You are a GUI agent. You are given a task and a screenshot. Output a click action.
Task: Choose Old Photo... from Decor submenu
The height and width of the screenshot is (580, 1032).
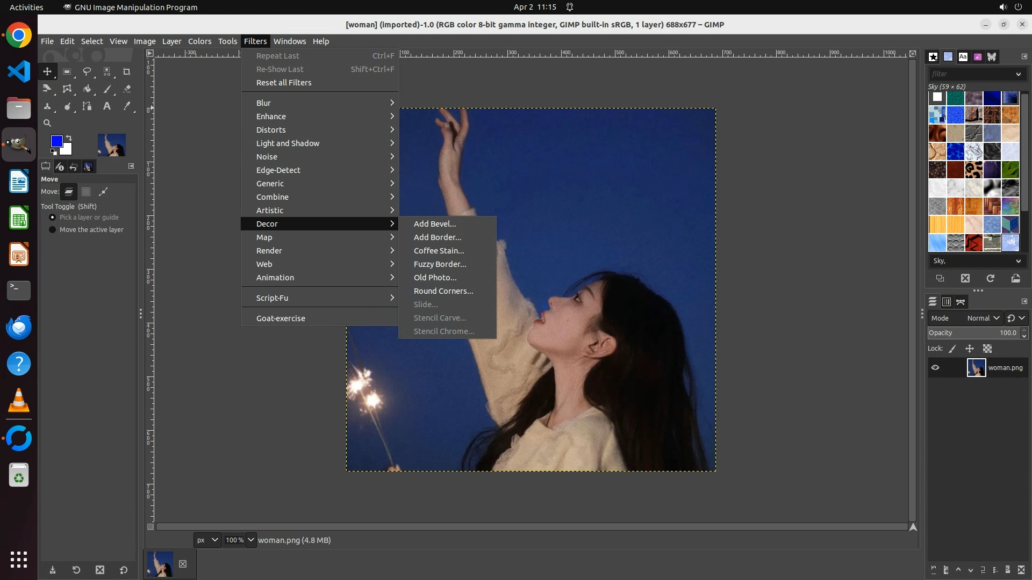tap(435, 278)
